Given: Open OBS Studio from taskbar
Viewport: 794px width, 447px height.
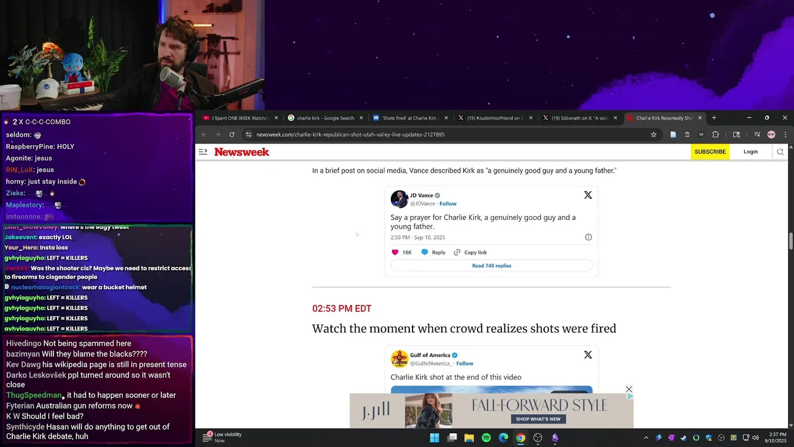Looking at the screenshot, I should click(538, 438).
